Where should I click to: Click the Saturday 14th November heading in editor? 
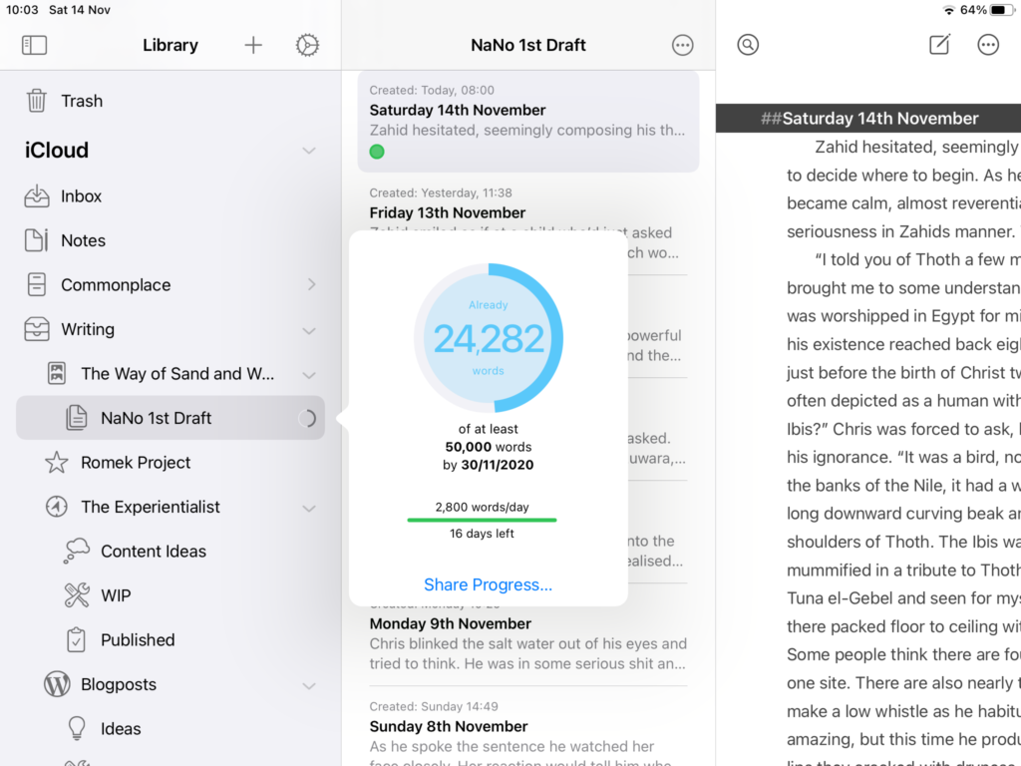880,118
